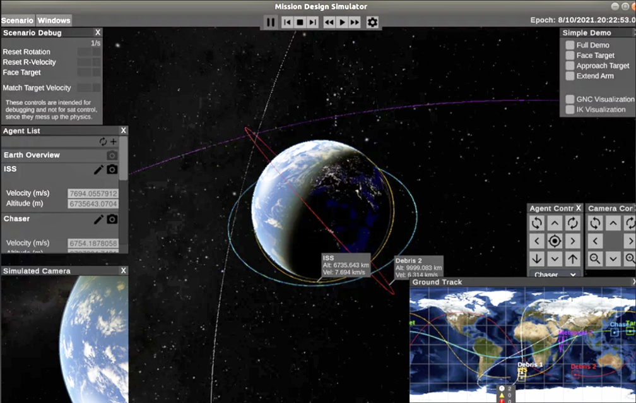
Task: Pitch agent down chevron in Agent Control
Action: point(555,259)
